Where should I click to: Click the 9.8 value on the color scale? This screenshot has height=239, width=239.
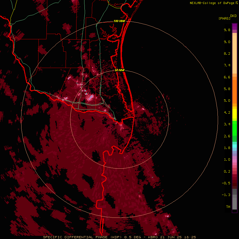(x=227, y=30)
